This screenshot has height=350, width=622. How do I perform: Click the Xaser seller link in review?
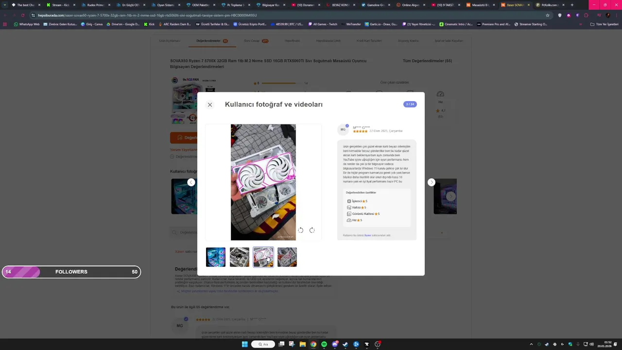click(x=368, y=235)
